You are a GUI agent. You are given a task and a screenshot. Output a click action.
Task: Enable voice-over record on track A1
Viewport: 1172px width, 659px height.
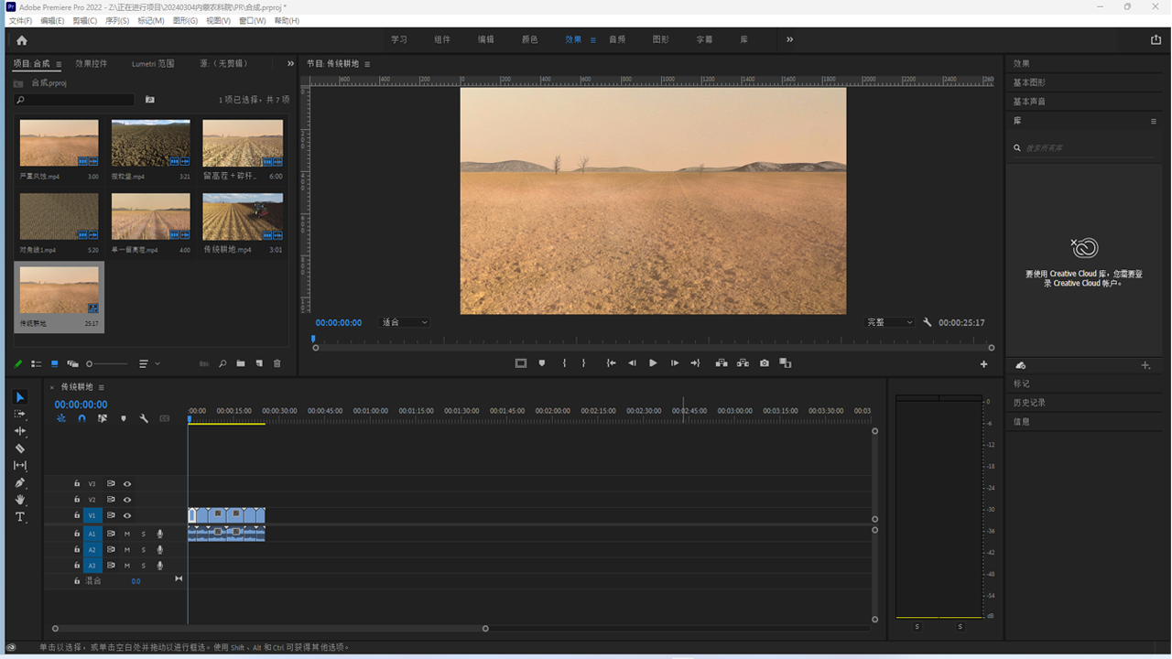click(x=160, y=534)
